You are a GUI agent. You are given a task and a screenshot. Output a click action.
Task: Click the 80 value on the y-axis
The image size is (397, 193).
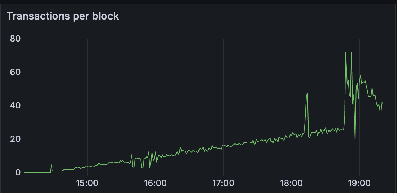pyautogui.click(x=15, y=39)
